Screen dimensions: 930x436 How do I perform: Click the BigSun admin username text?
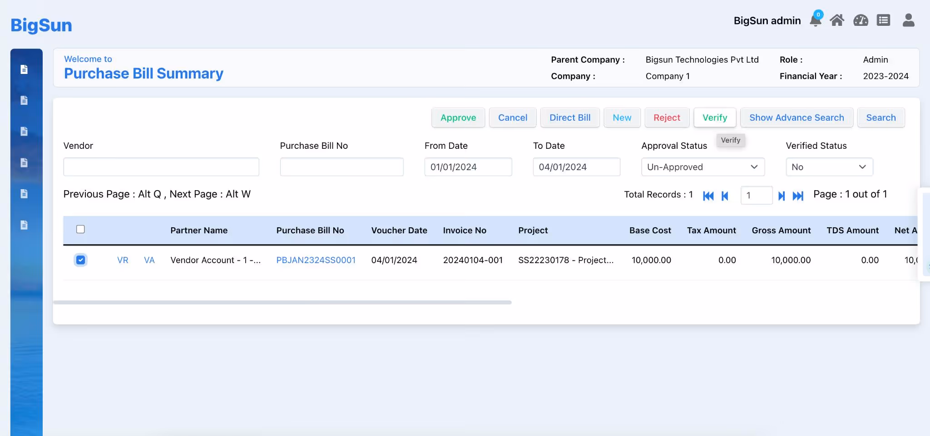pos(767,20)
